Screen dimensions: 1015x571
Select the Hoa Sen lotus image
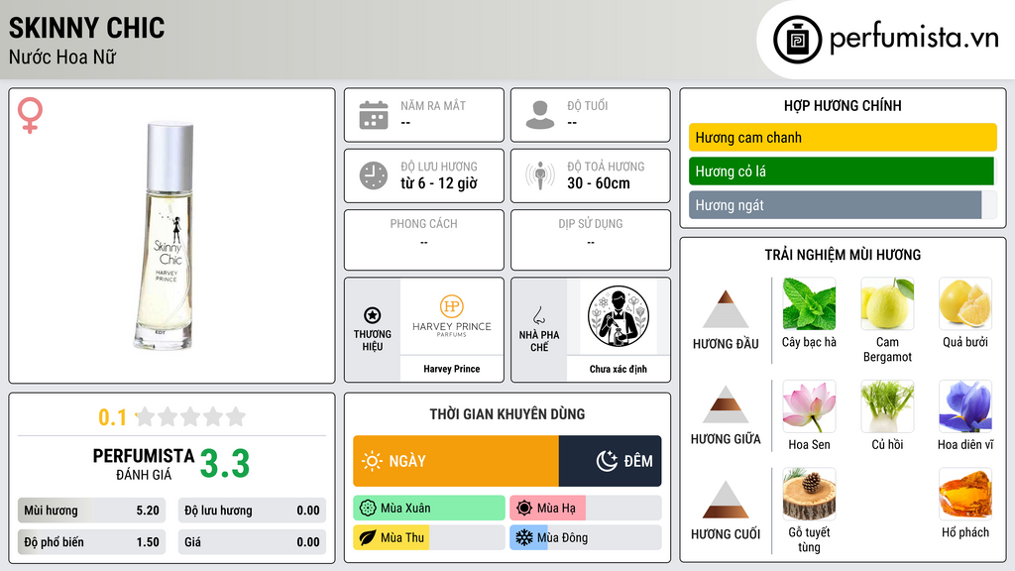pyautogui.click(x=809, y=405)
